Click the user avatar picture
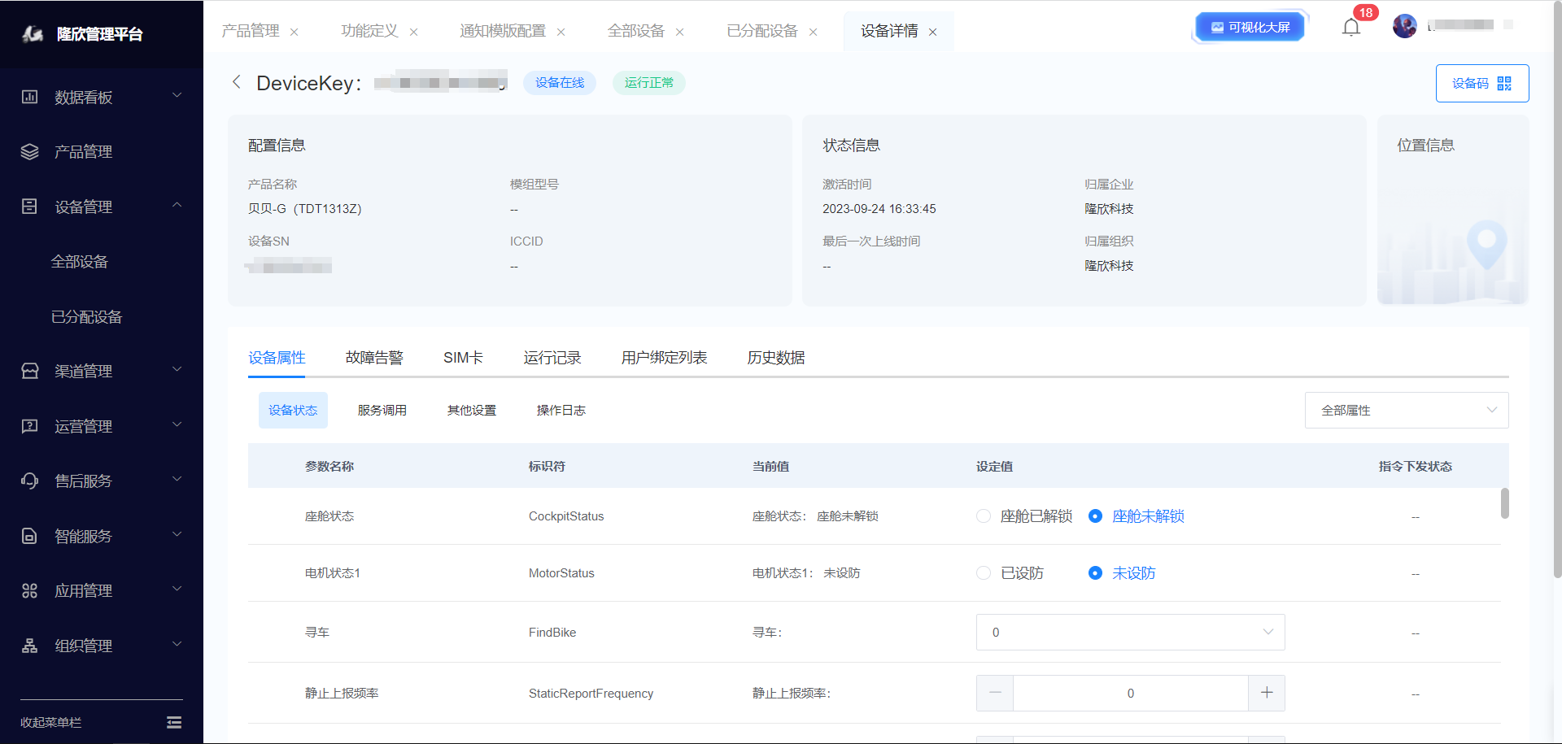The height and width of the screenshot is (744, 1562). click(1404, 26)
